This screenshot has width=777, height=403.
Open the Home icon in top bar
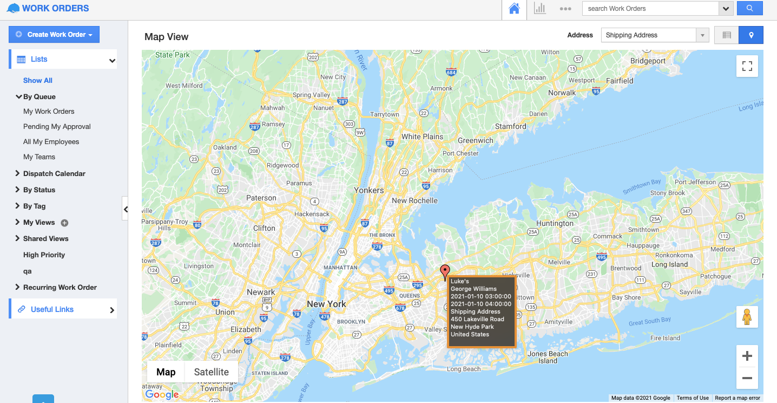click(x=514, y=9)
